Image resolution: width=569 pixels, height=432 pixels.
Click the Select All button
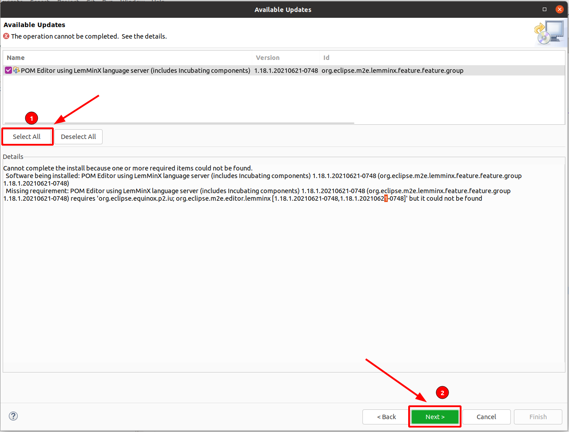point(27,137)
